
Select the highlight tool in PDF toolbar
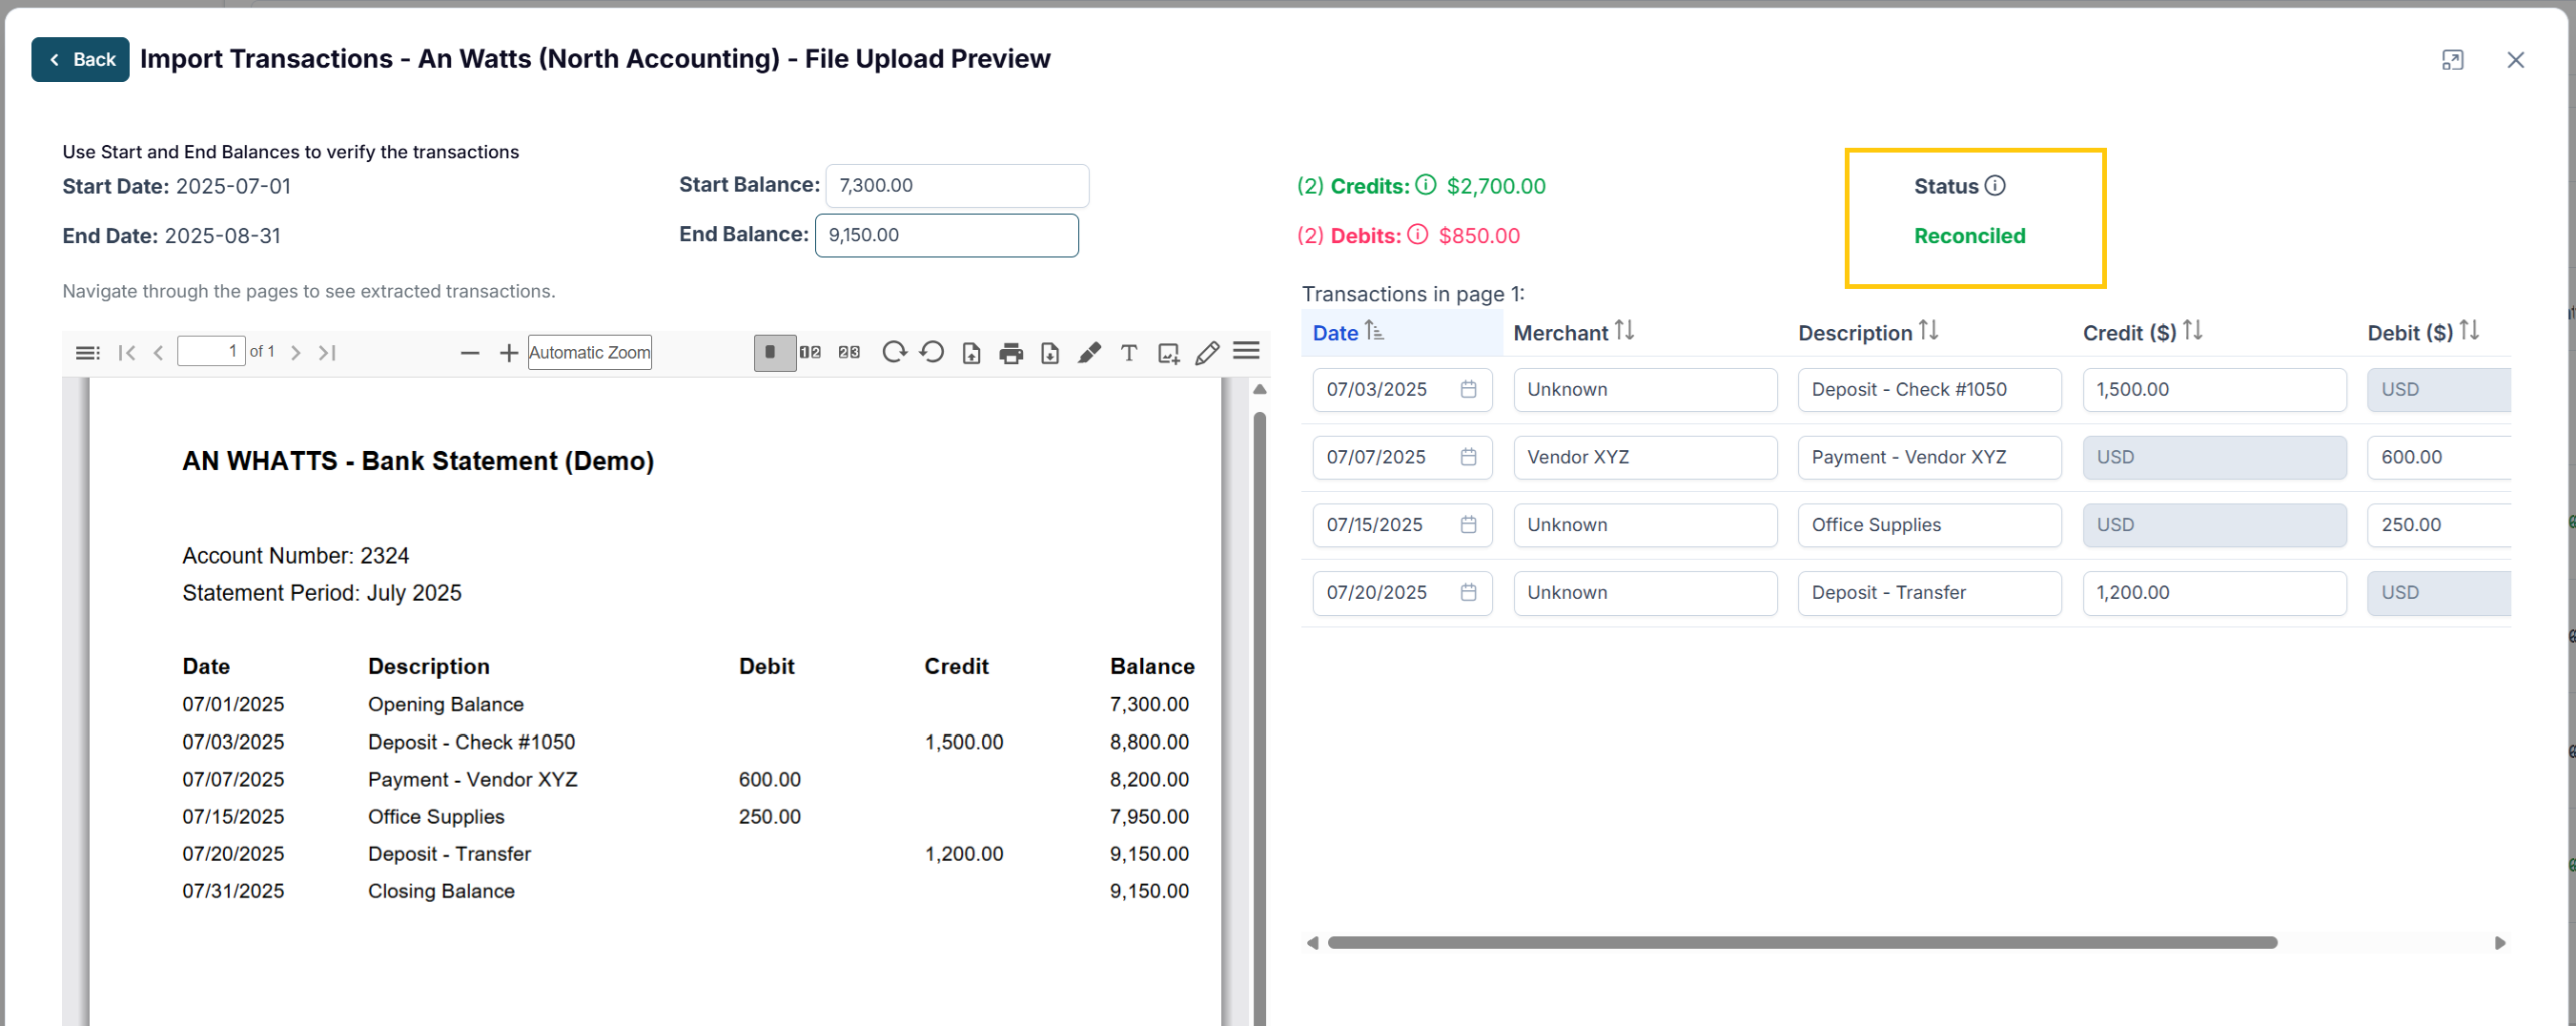pyautogui.click(x=1089, y=353)
